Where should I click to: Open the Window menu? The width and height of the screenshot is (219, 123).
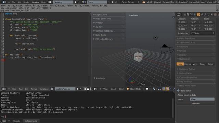pyautogui.click(x=36, y=2)
